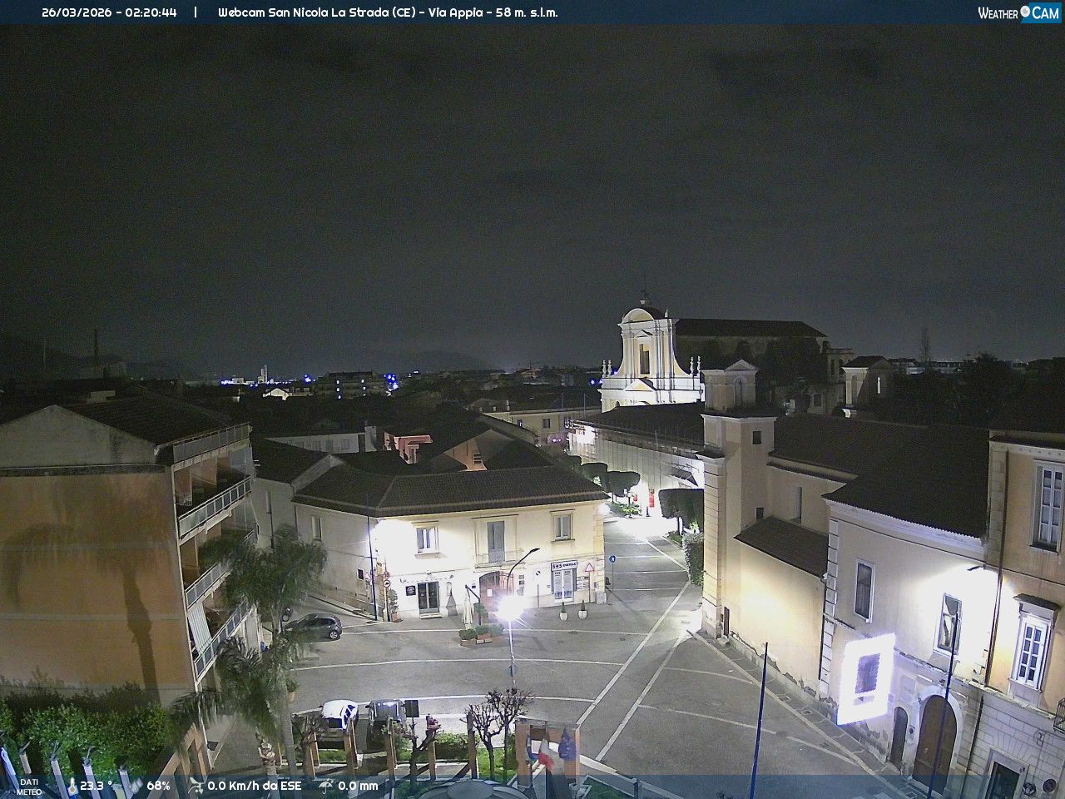Click the humidity droplet icon
Viewport: 1065px width, 799px height.
pos(136,786)
